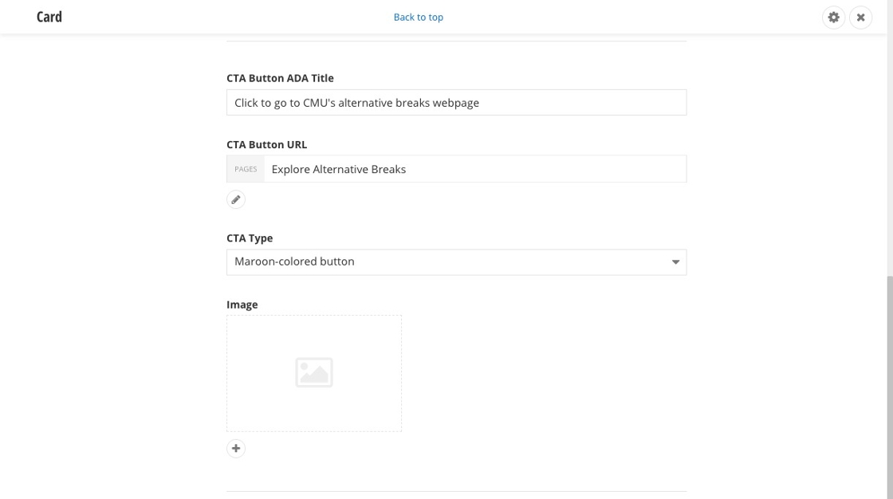This screenshot has height=499, width=893.
Task: Focus the CTA Button ADA Title text field
Action: click(x=456, y=103)
